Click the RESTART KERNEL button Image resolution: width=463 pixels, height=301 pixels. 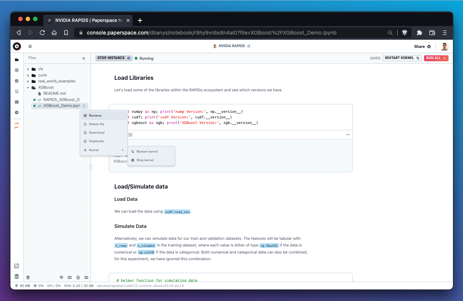click(402, 58)
